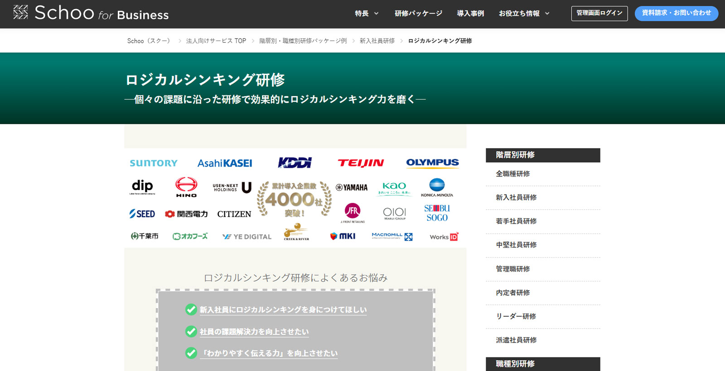Click the SEED logo
This screenshot has height=371, width=725.
[142, 214]
